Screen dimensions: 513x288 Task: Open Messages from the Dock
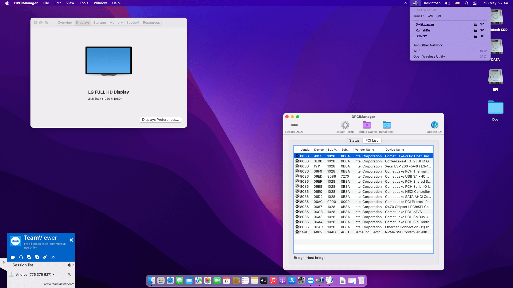pos(180,281)
